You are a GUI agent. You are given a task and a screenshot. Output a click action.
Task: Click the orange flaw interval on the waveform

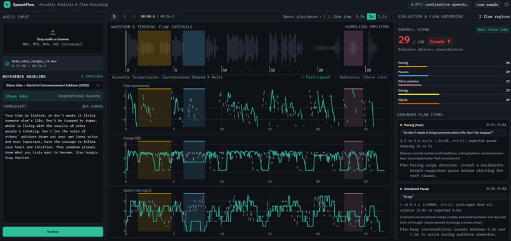pyautogui.click(x=154, y=48)
